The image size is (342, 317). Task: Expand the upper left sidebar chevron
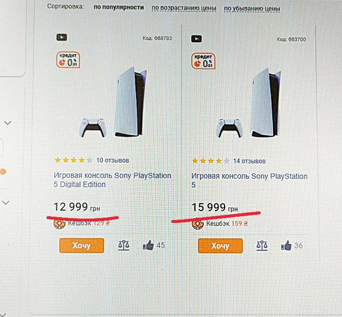[x=8, y=123]
